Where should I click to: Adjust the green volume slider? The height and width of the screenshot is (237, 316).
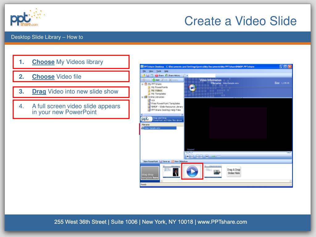pos(216,156)
